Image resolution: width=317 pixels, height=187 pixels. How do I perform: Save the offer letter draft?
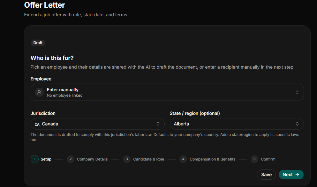(x=266, y=175)
